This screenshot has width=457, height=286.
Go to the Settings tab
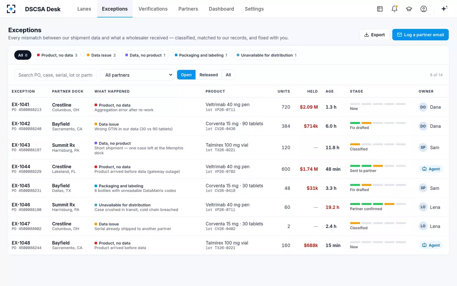(254, 9)
